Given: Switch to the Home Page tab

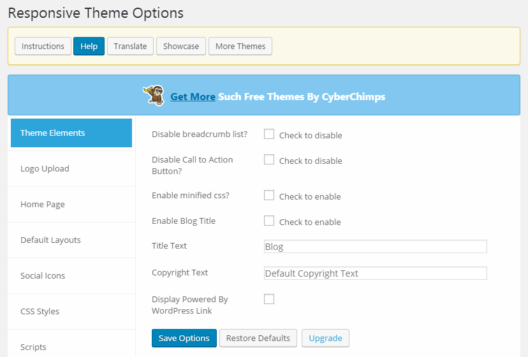Looking at the screenshot, I should [71, 205].
